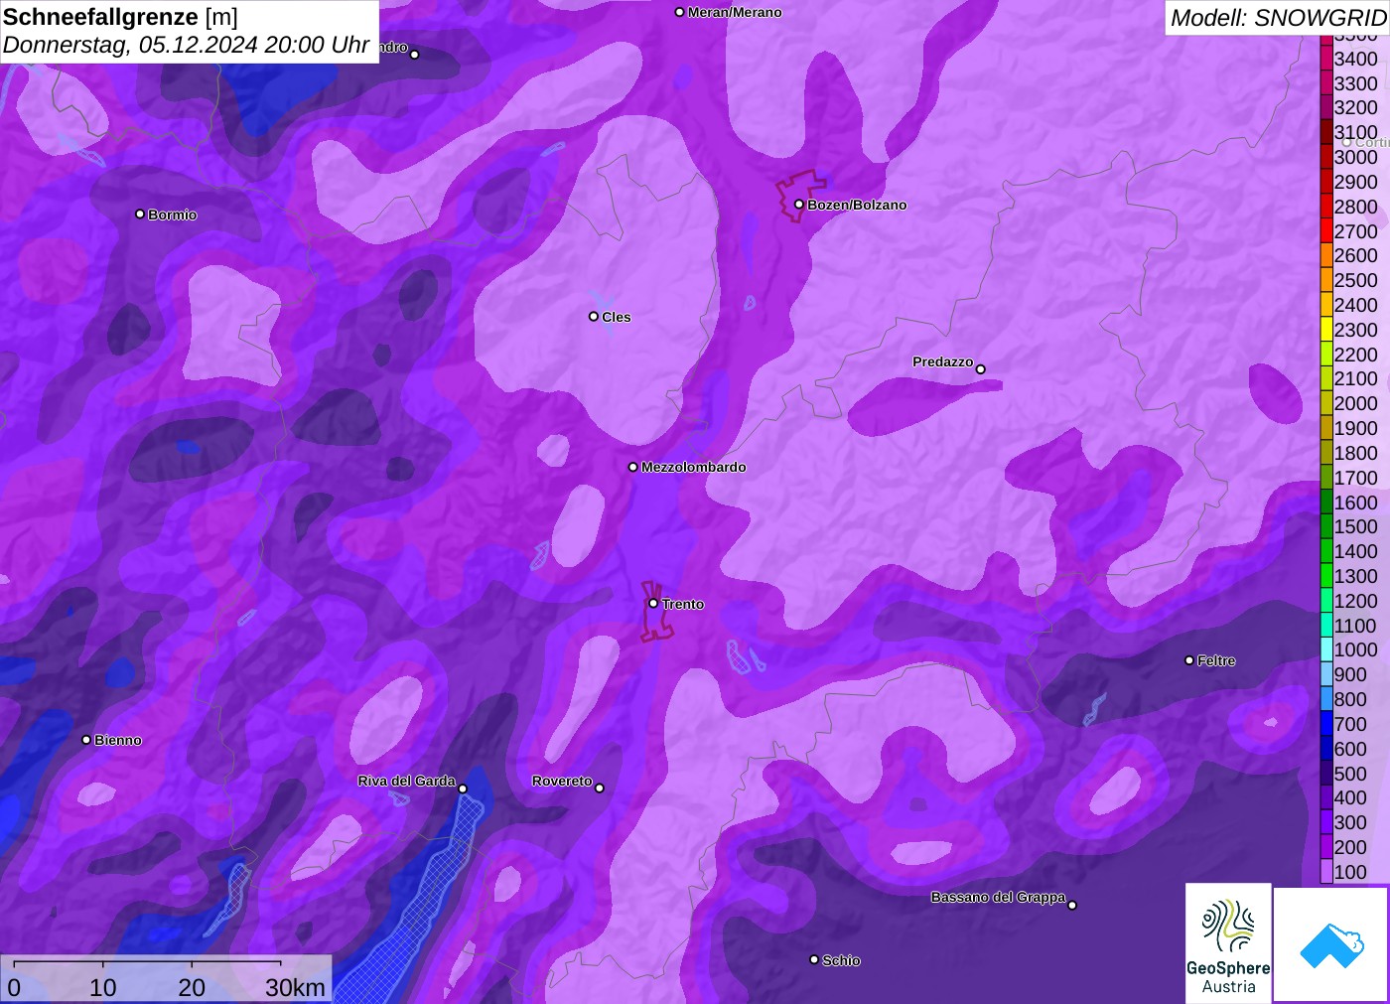Click the 1400 m green legend swatch
Screen dimensions: 1390x1004
click(1326, 551)
